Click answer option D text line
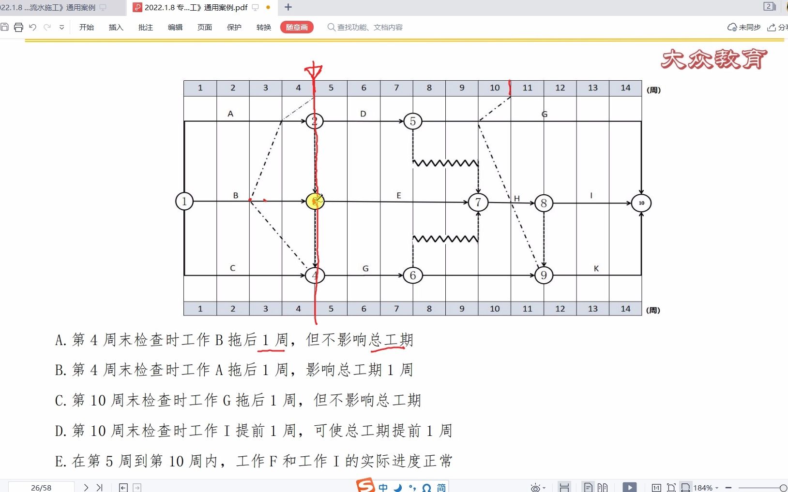 254,430
